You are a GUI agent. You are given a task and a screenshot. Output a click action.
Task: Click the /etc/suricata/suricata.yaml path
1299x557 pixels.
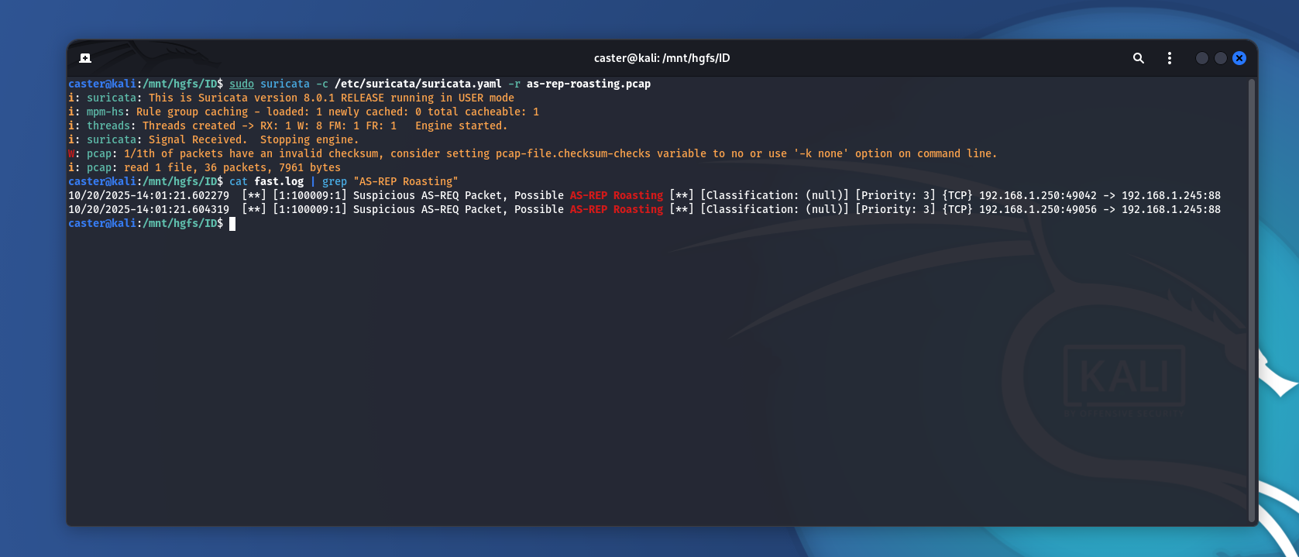point(418,84)
